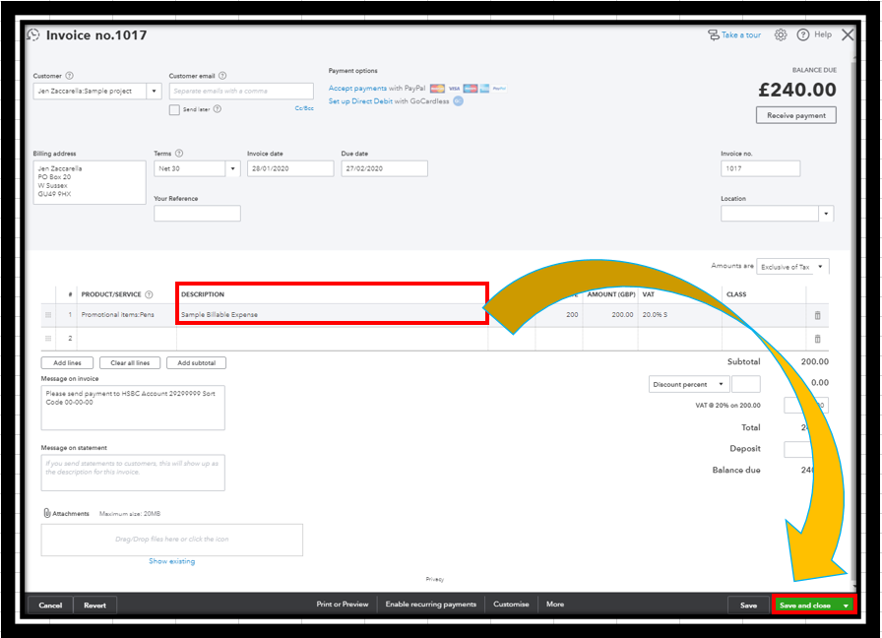Click the Billing address text box

pos(90,182)
